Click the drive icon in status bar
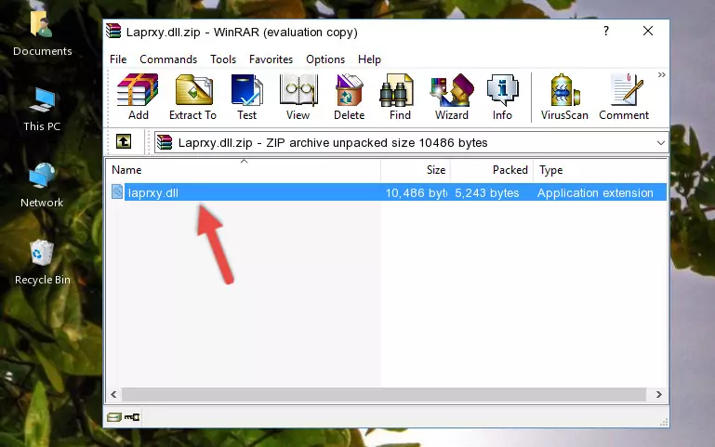This screenshot has height=447, width=715. [x=114, y=417]
